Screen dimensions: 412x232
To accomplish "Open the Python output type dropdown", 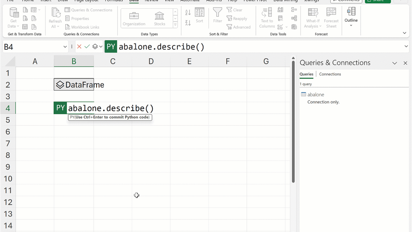I will pos(97,47).
